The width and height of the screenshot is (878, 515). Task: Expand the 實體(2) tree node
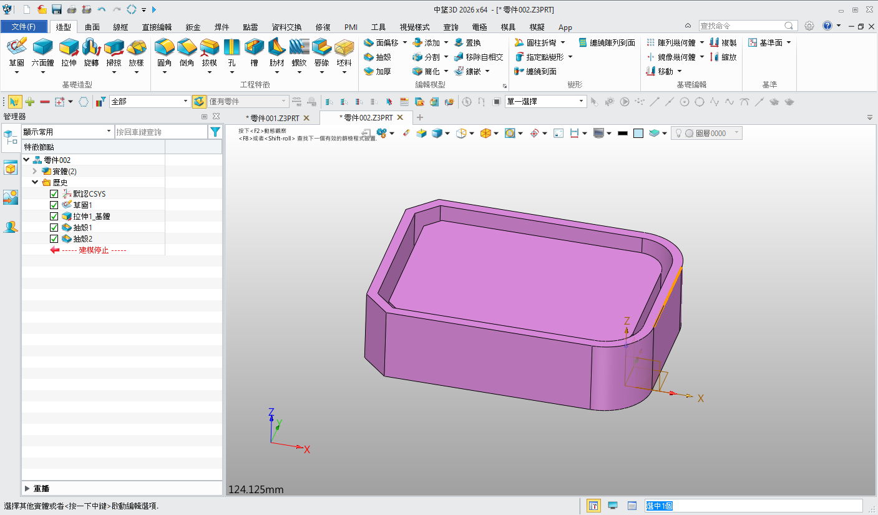click(35, 171)
